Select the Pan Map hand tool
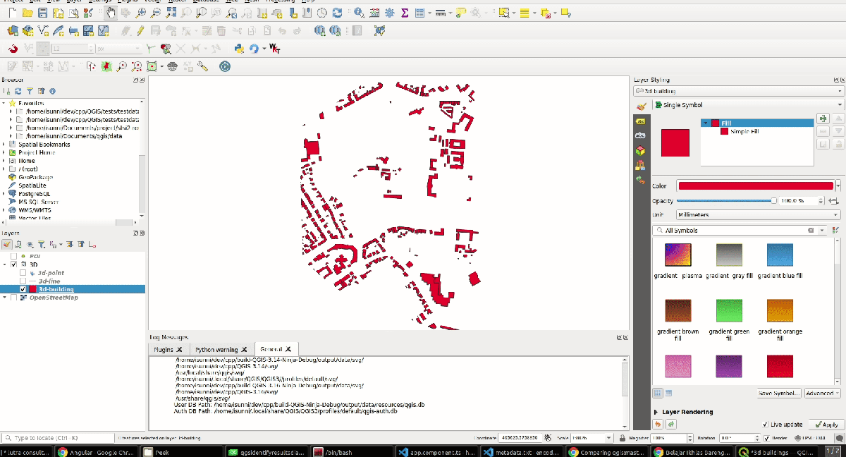This screenshot has width=846, height=457. (111, 13)
